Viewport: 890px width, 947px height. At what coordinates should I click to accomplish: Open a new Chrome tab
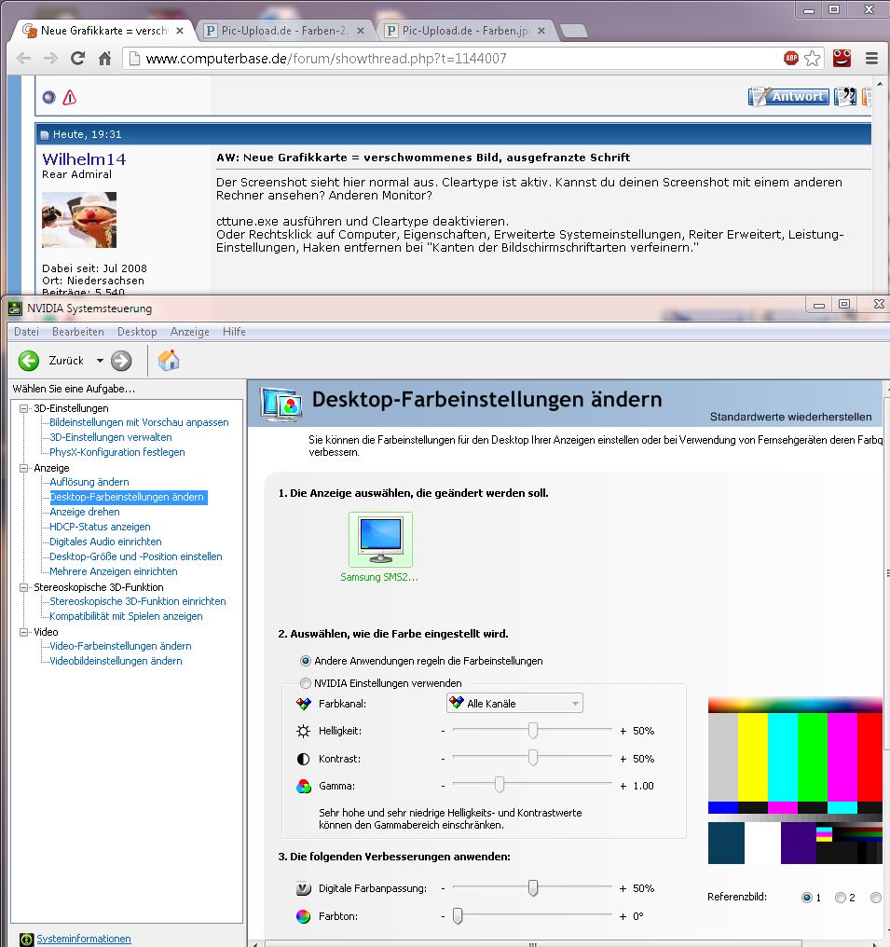coord(572,31)
